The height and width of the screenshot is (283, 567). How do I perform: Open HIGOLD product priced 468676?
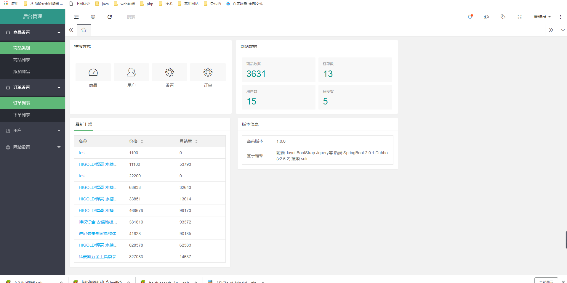[x=98, y=210]
